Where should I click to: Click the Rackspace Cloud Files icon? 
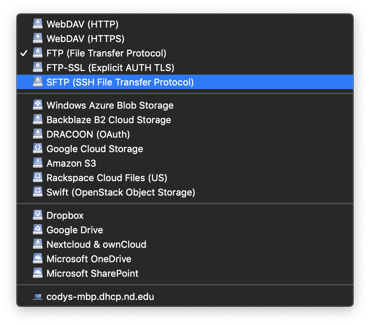[x=38, y=177]
